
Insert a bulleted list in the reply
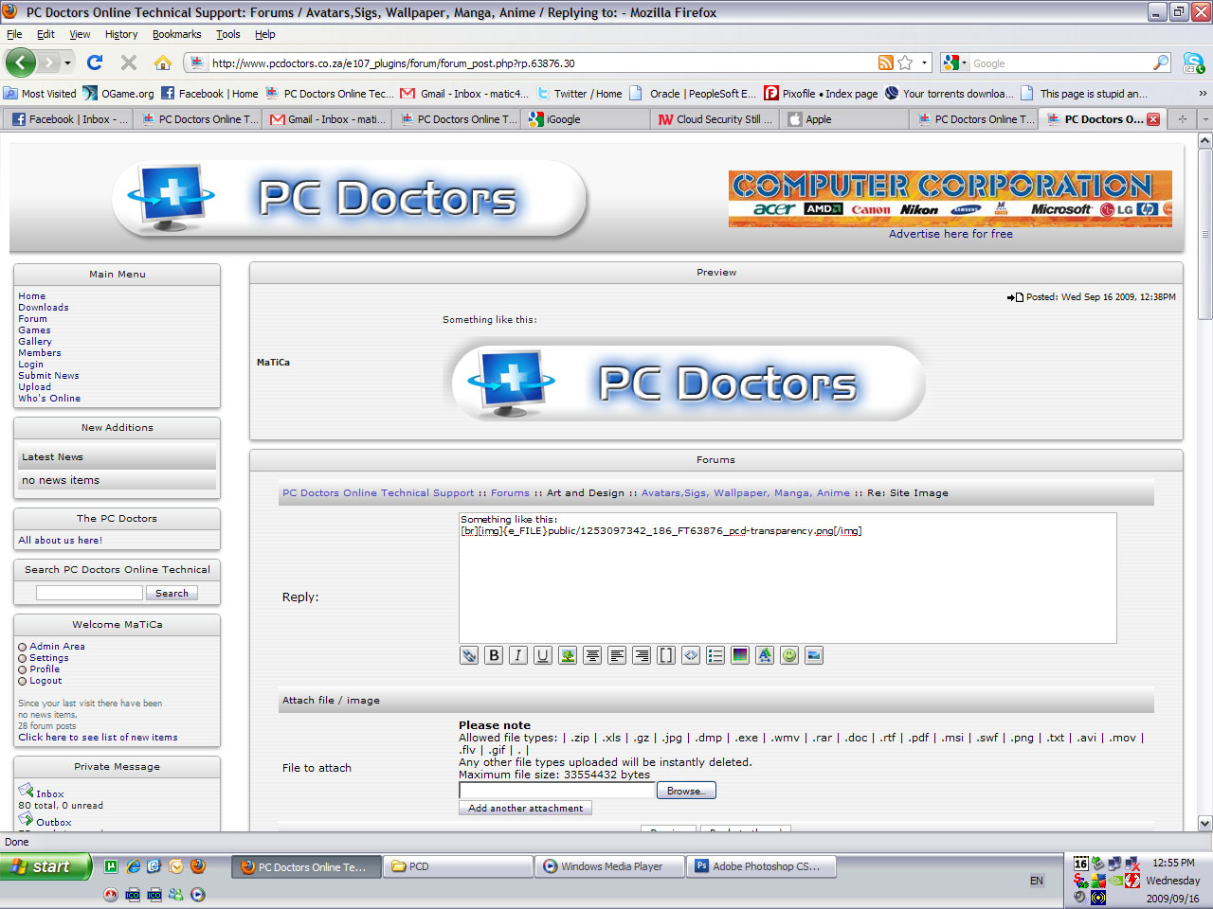pyautogui.click(x=715, y=655)
